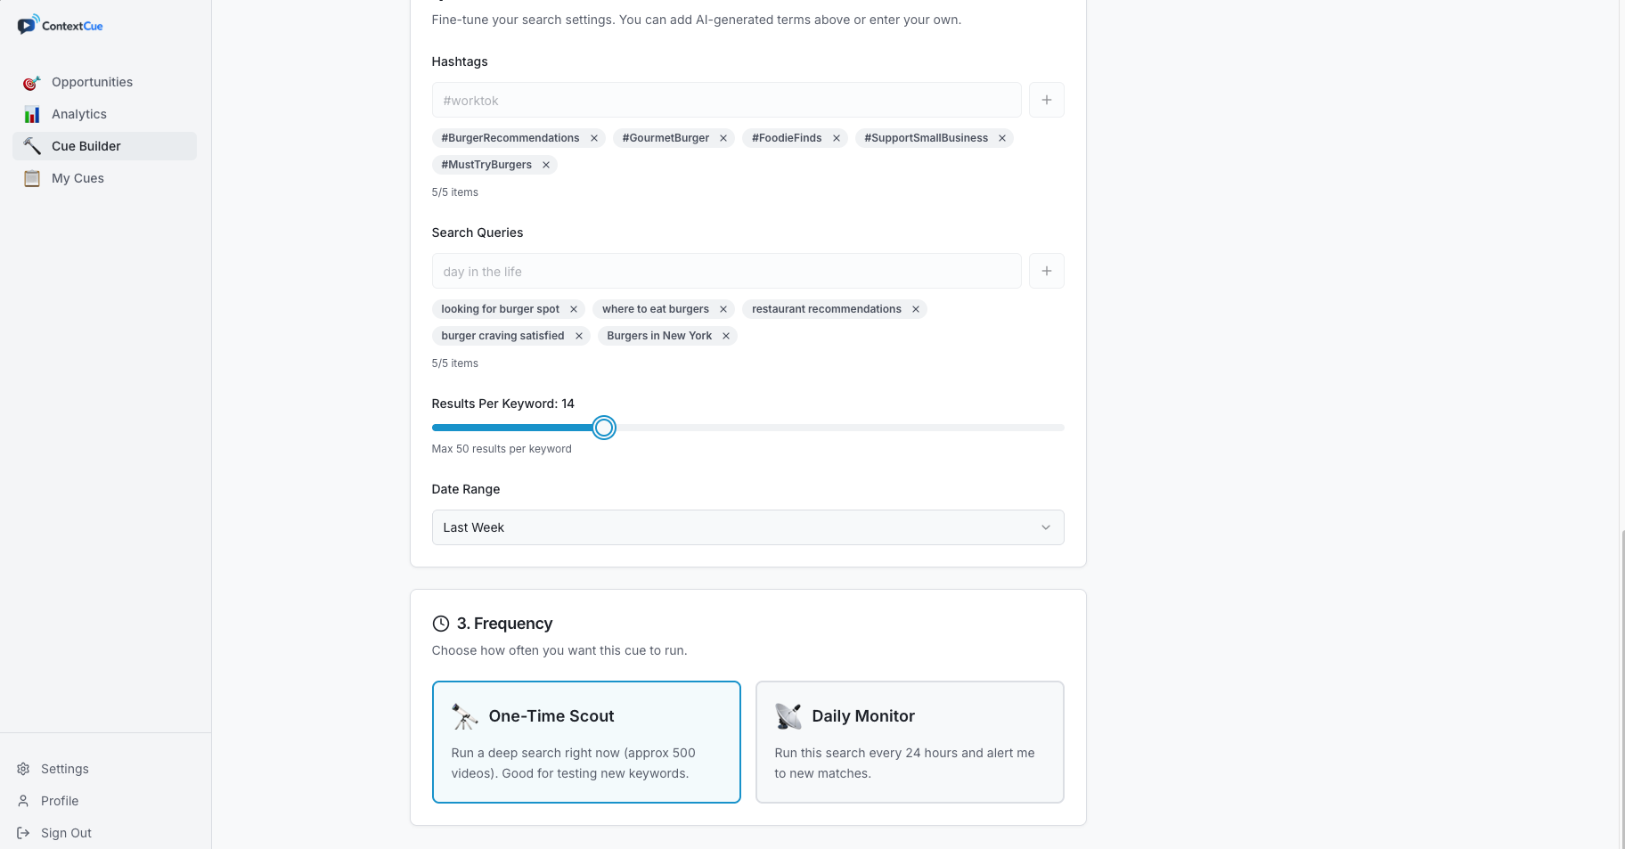Viewport: 1625px width, 849px height.
Task: Remove the #BurgerRecommendations hashtag tag
Action: 594,138
